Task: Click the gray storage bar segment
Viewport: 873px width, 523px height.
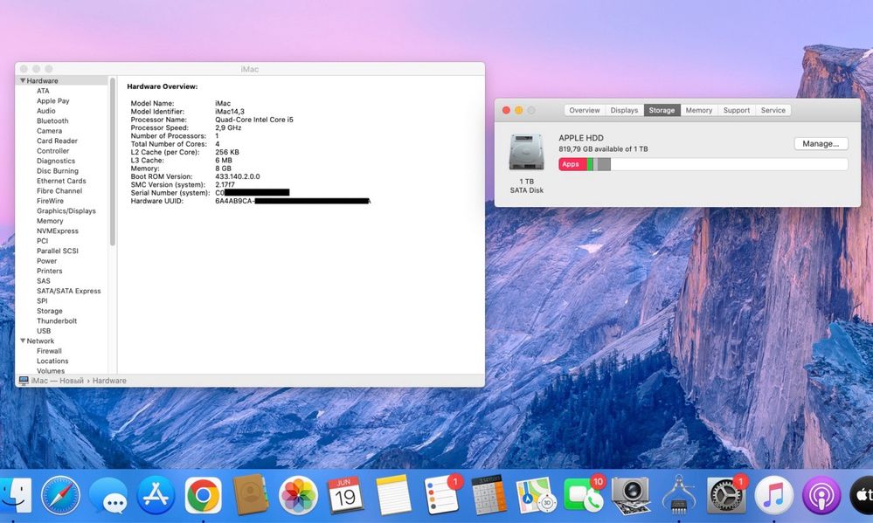Action: 604,164
